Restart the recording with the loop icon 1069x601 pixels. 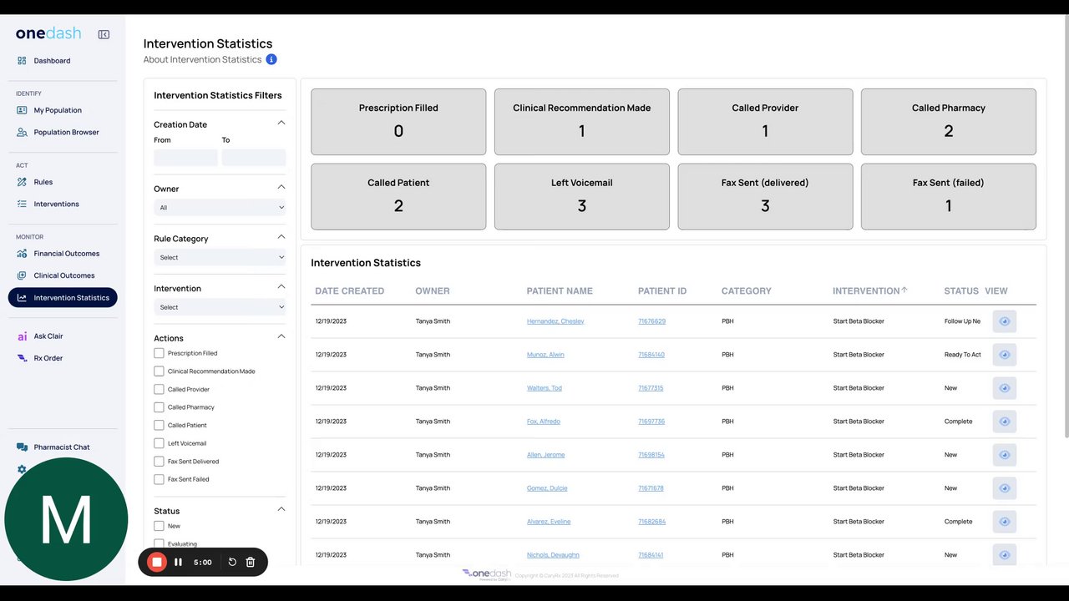232,563
